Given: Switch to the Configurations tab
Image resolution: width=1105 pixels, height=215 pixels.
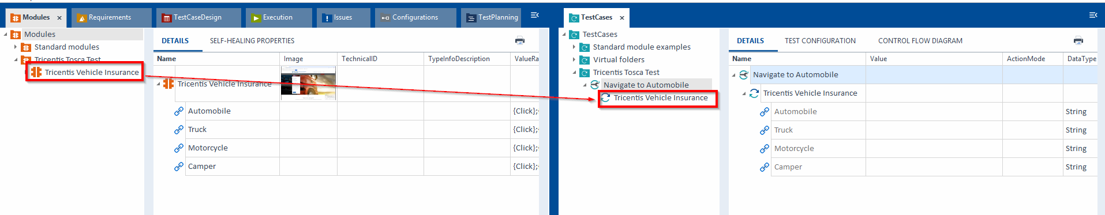Looking at the screenshot, I should click(x=415, y=17).
